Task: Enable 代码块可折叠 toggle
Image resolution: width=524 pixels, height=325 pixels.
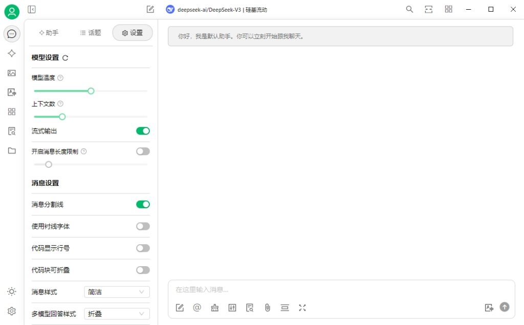Action: [143, 270]
